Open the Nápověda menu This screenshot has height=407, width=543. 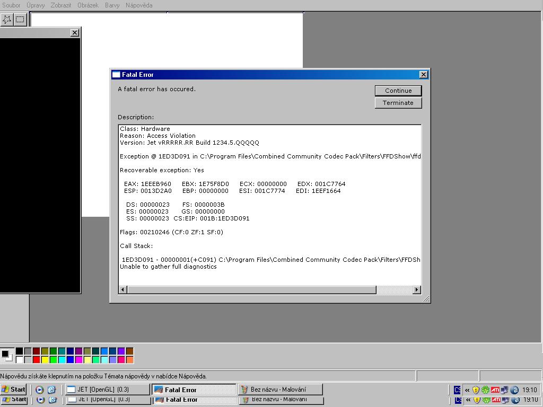click(x=139, y=5)
